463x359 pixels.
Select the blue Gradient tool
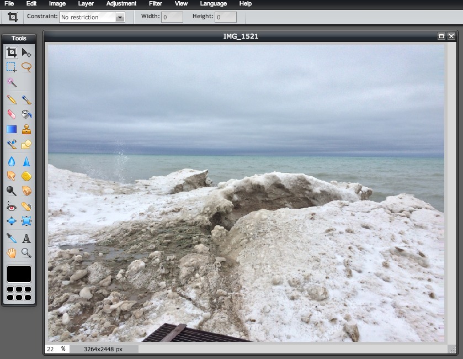12,129
